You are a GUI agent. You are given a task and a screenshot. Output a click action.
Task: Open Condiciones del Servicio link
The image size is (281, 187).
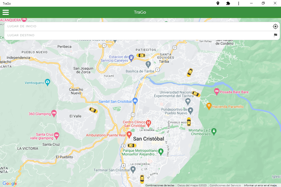tap(225, 185)
